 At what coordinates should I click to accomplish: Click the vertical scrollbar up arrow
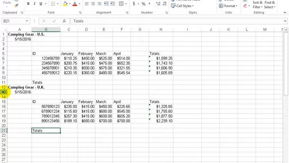[286, 30]
